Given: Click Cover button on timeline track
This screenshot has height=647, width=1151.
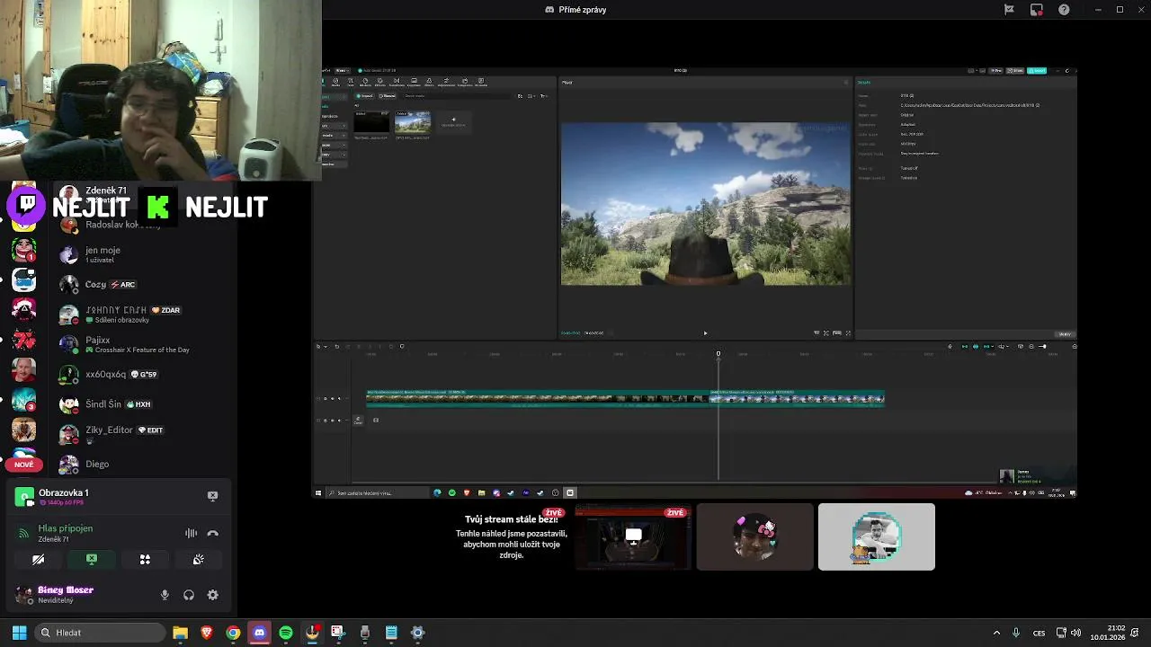Looking at the screenshot, I should 358,421.
